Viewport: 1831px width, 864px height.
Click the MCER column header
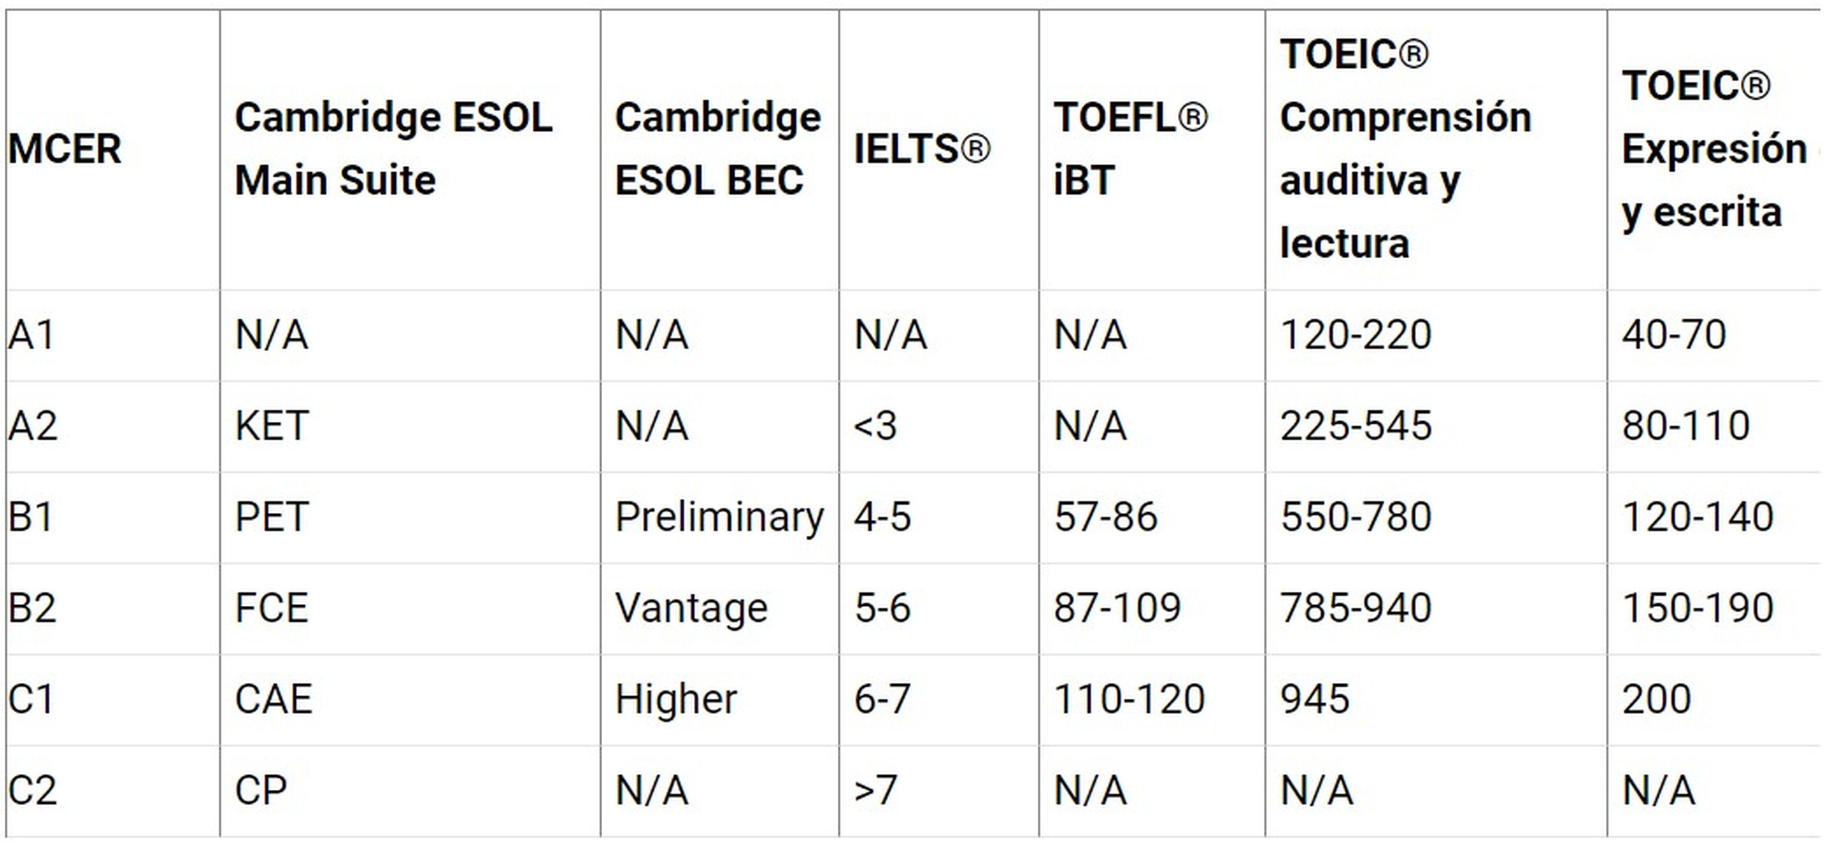click(x=65, y=149)
